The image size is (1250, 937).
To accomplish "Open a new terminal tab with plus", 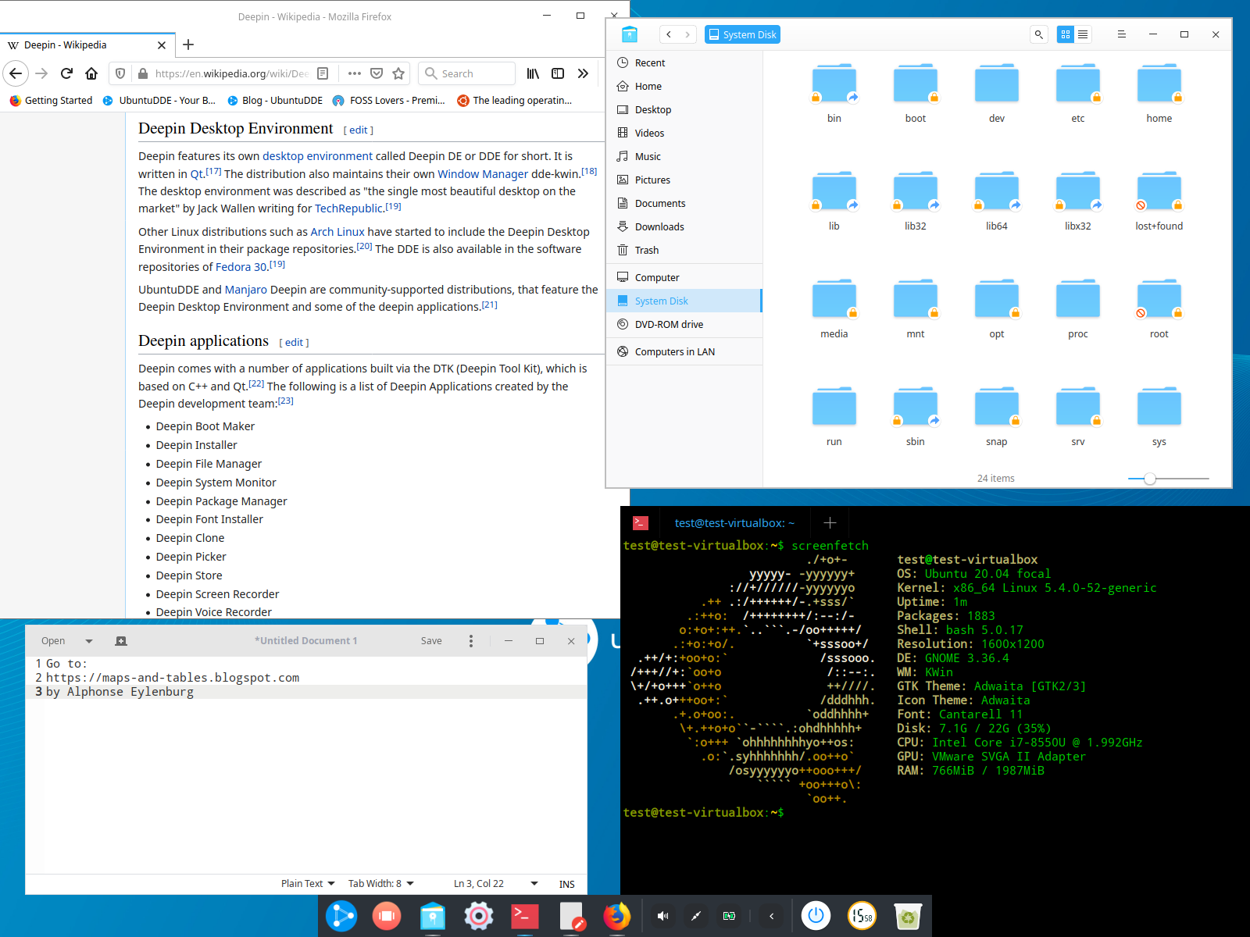I will click(x=830, y=523).
